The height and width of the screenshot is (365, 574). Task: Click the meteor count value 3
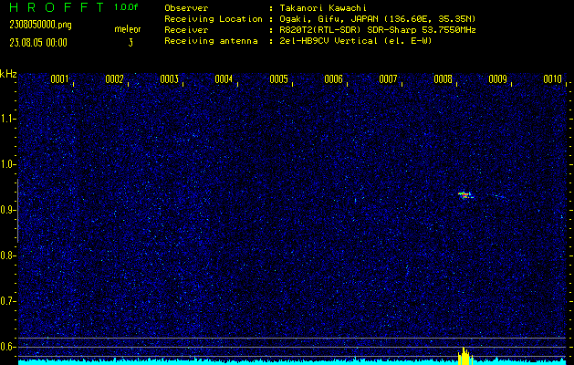(130, 43)
